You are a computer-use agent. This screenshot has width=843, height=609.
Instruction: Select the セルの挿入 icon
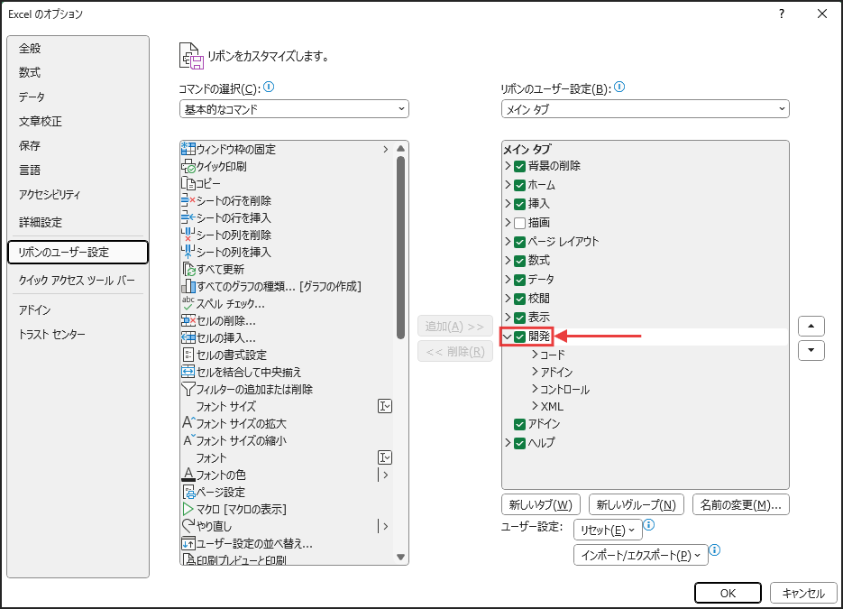point(188,337)
